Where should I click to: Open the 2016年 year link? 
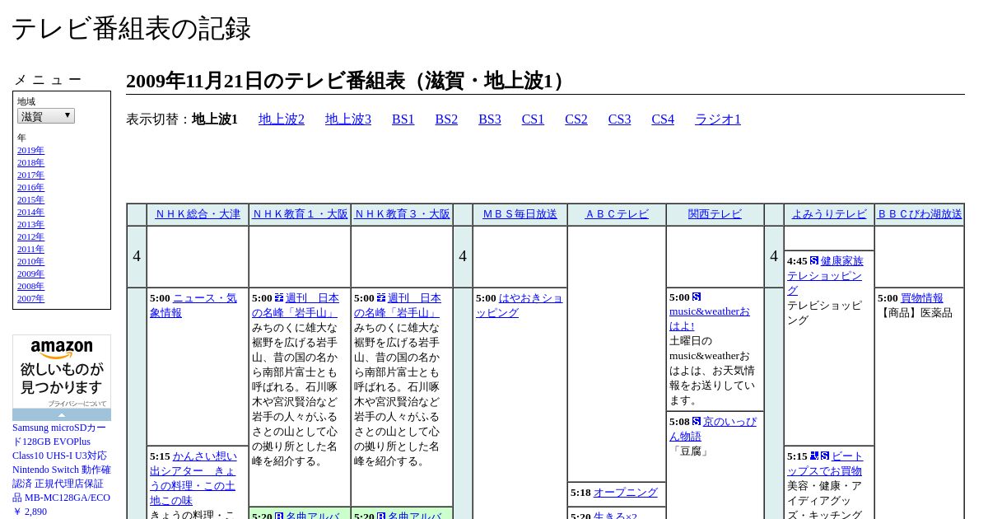pos(30,188)
